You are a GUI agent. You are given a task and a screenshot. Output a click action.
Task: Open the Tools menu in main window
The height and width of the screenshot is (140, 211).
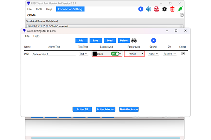39,9
